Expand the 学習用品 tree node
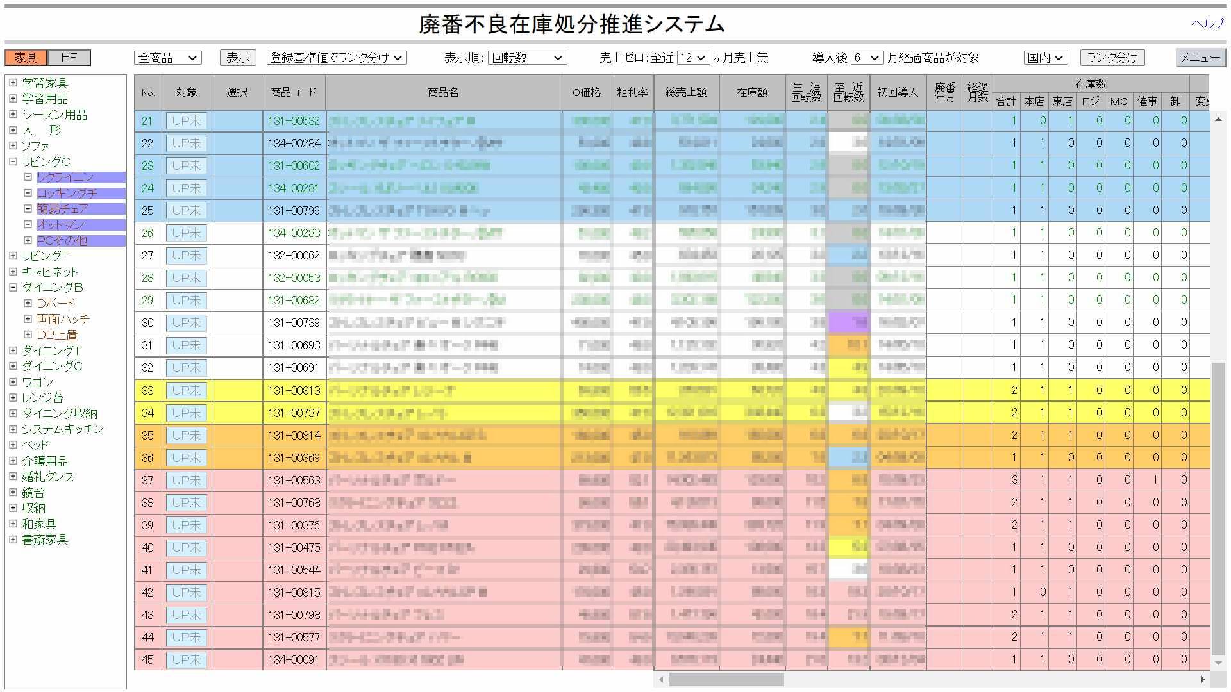Screen dimensions: 1231x692 [13, 98]
